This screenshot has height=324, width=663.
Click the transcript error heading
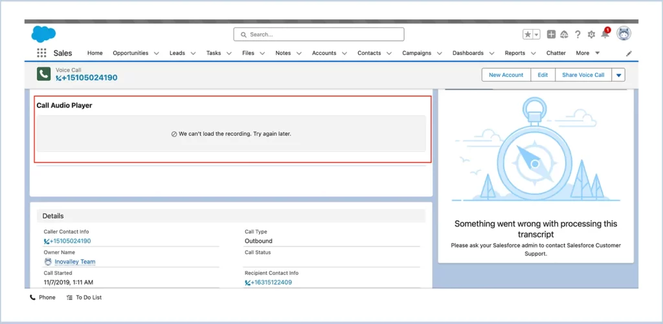[x=535, y=229]
